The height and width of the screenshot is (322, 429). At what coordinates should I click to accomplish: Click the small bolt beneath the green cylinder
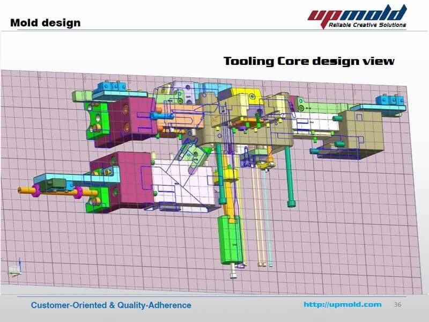(x=233, y=275)
